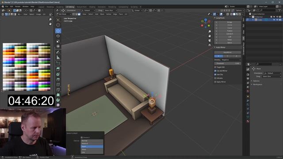The height and width of the screenshot is (159, 283).
Task: Select the Smooth tool
Action: pos(58,105)
